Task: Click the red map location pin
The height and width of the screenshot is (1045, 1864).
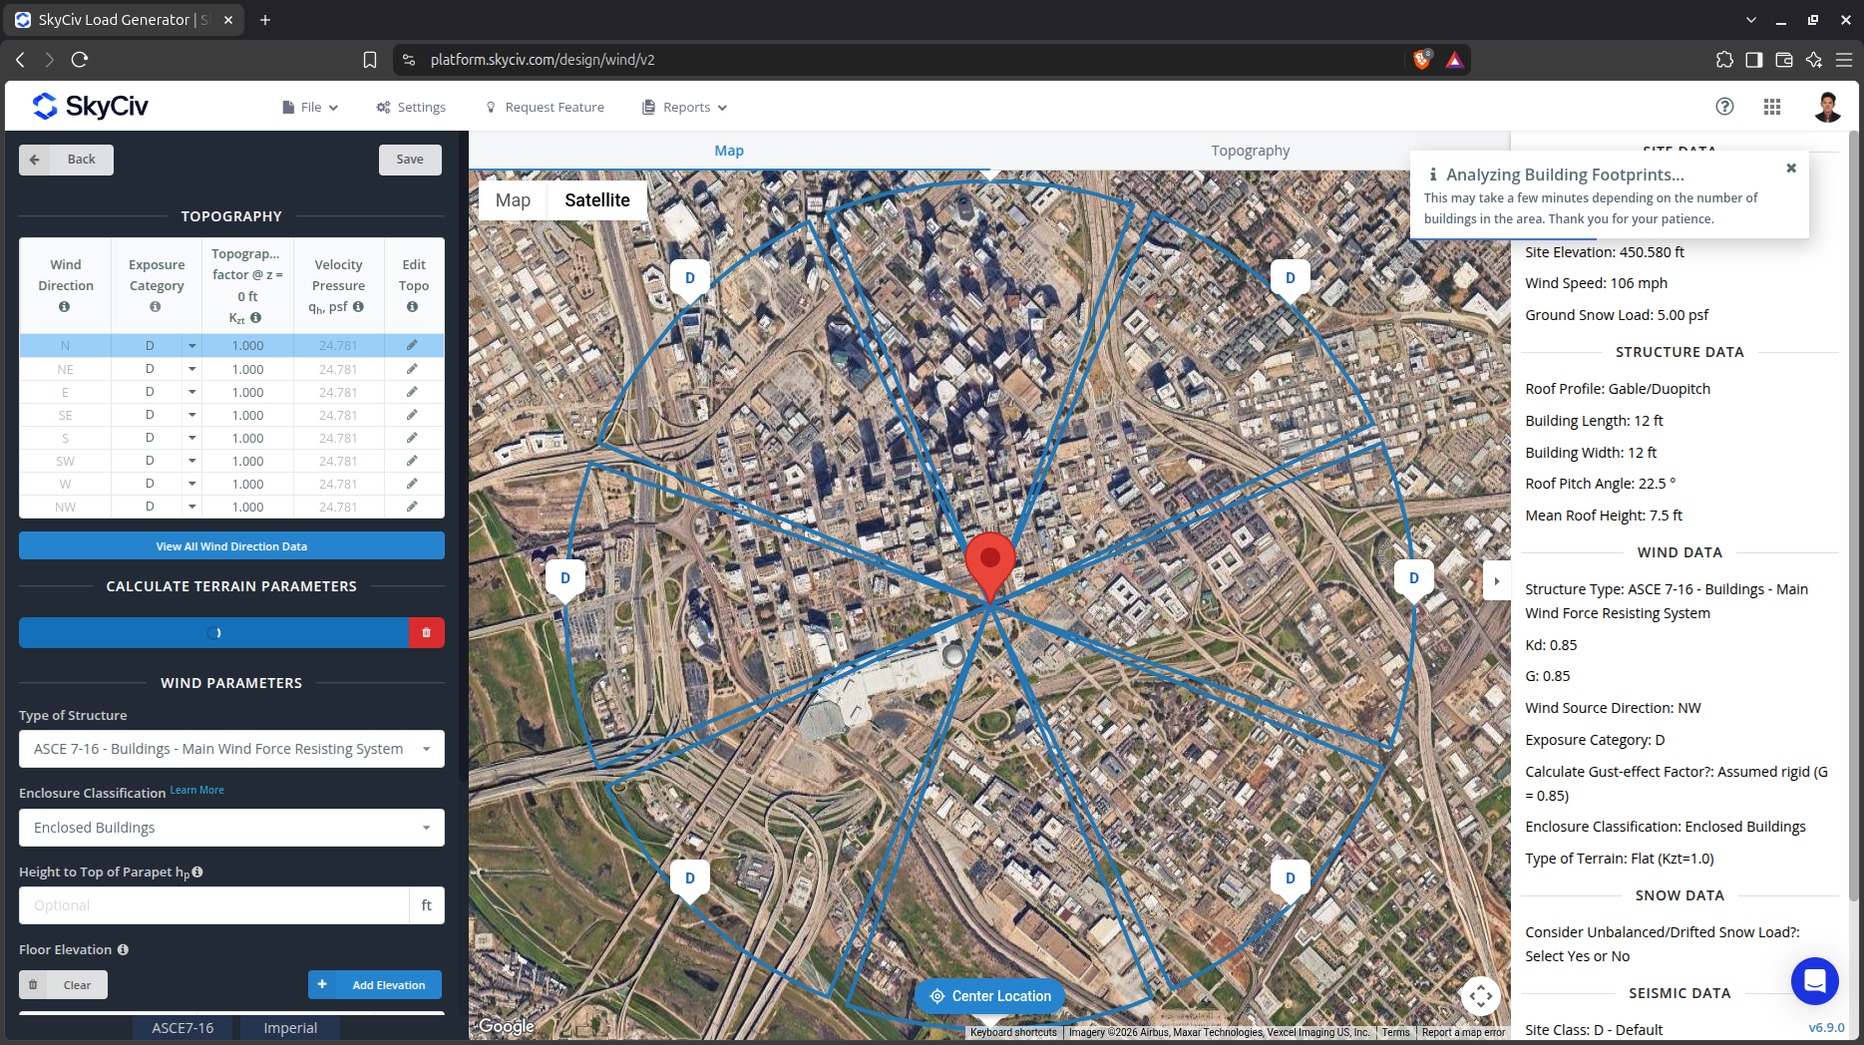Action: click(989, 566)
